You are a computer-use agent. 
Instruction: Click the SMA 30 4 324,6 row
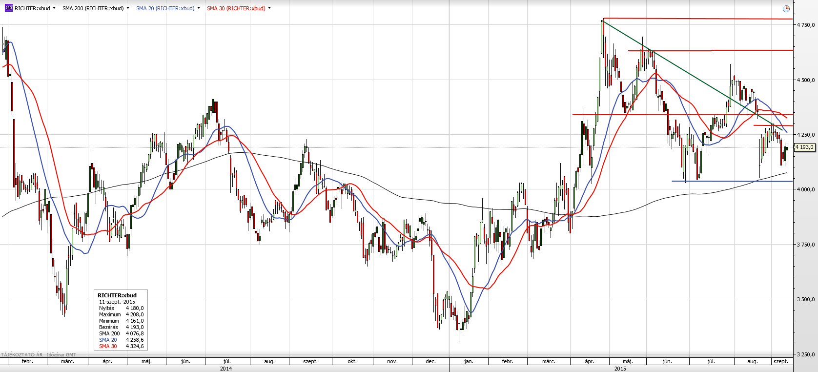pos(121,346)
